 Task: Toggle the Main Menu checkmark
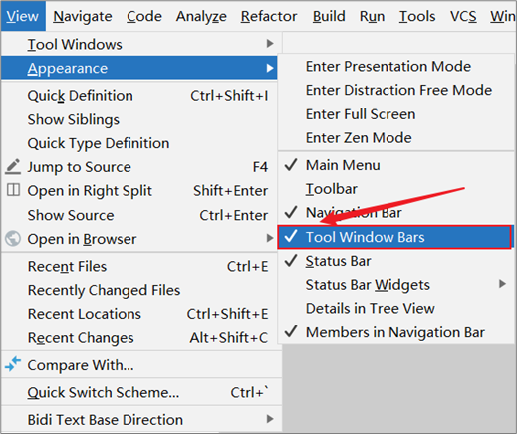(x=395, y=165)
